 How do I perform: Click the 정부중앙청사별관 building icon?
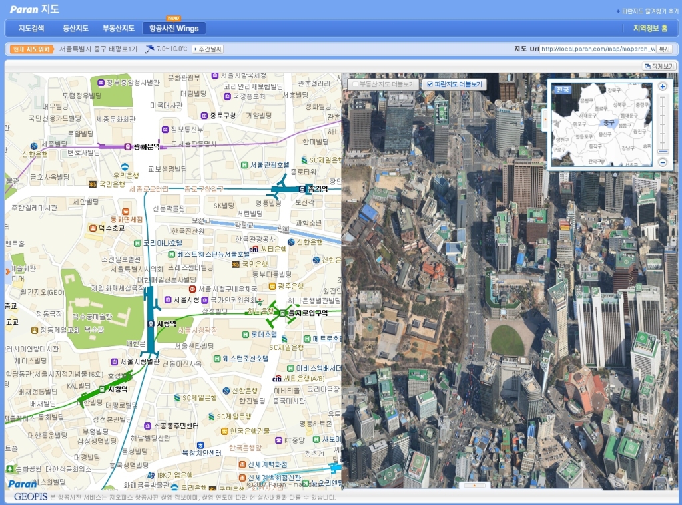coord(101,82)
